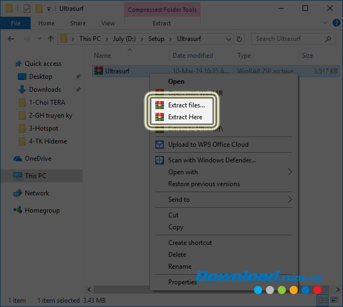The height and width of the screenshot is (307, 343).
Task: Open the Explorer Help question mark
Action: click(336, 23)
